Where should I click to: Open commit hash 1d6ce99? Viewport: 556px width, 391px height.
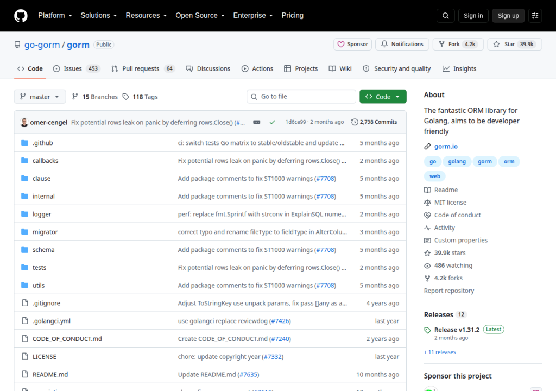coord(295,122)
